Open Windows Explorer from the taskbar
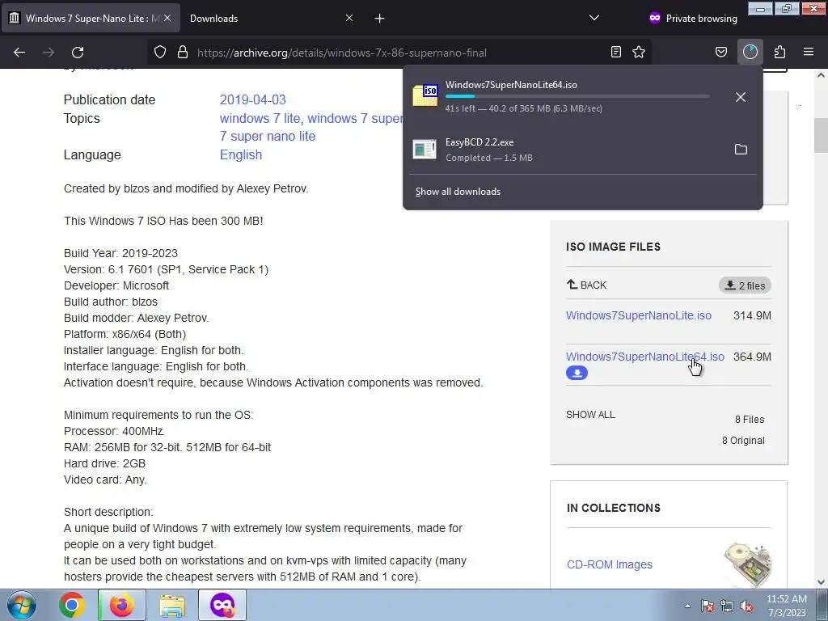This screenshot has width=828, height=621. [172, 605]
